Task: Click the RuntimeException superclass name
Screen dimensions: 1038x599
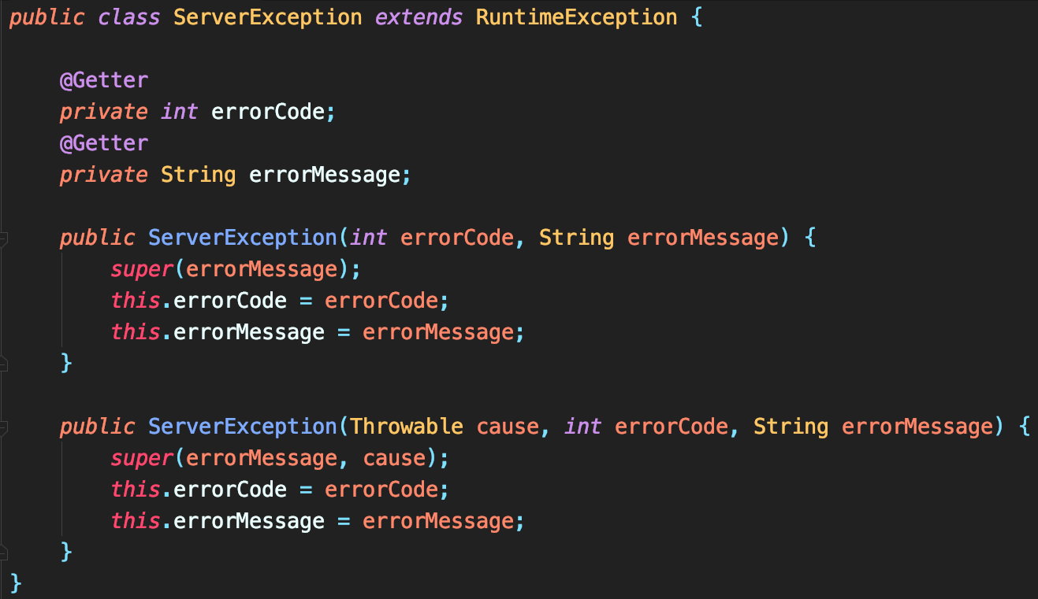Action: tap(576, 17)
